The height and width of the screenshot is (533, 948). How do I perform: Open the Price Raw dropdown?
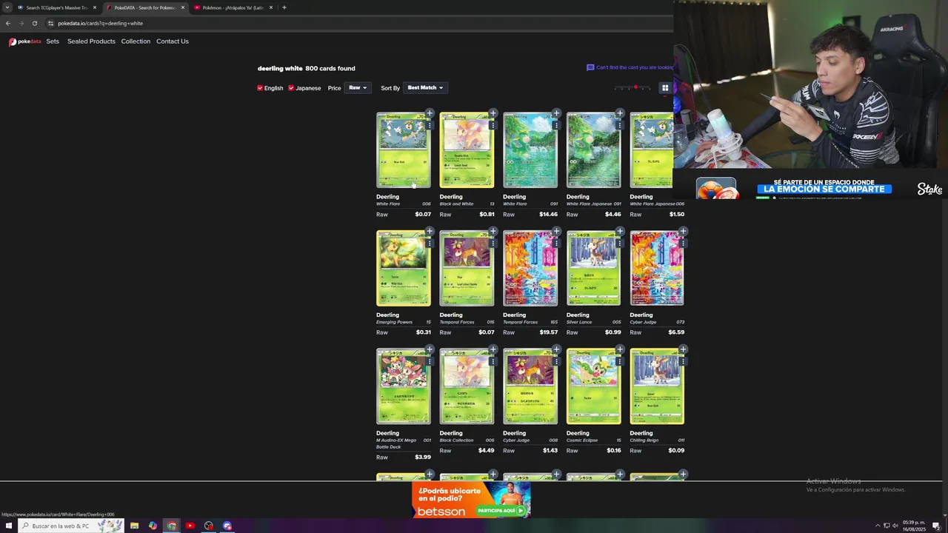pos(357,88)
